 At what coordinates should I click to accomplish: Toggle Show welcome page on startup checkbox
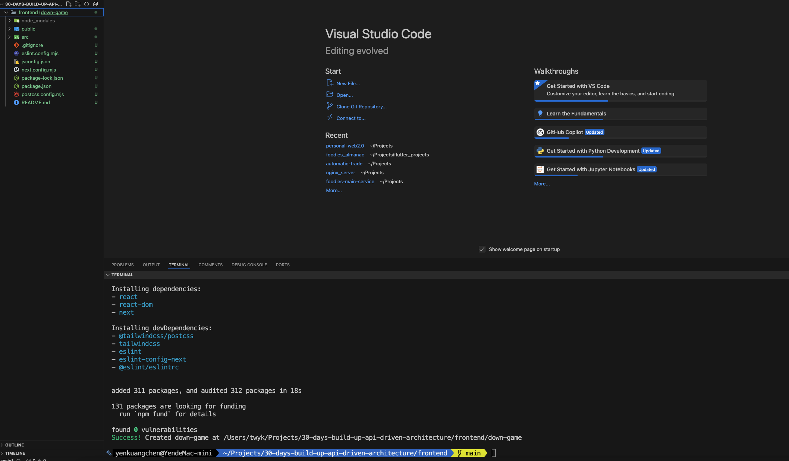[482, 249]
